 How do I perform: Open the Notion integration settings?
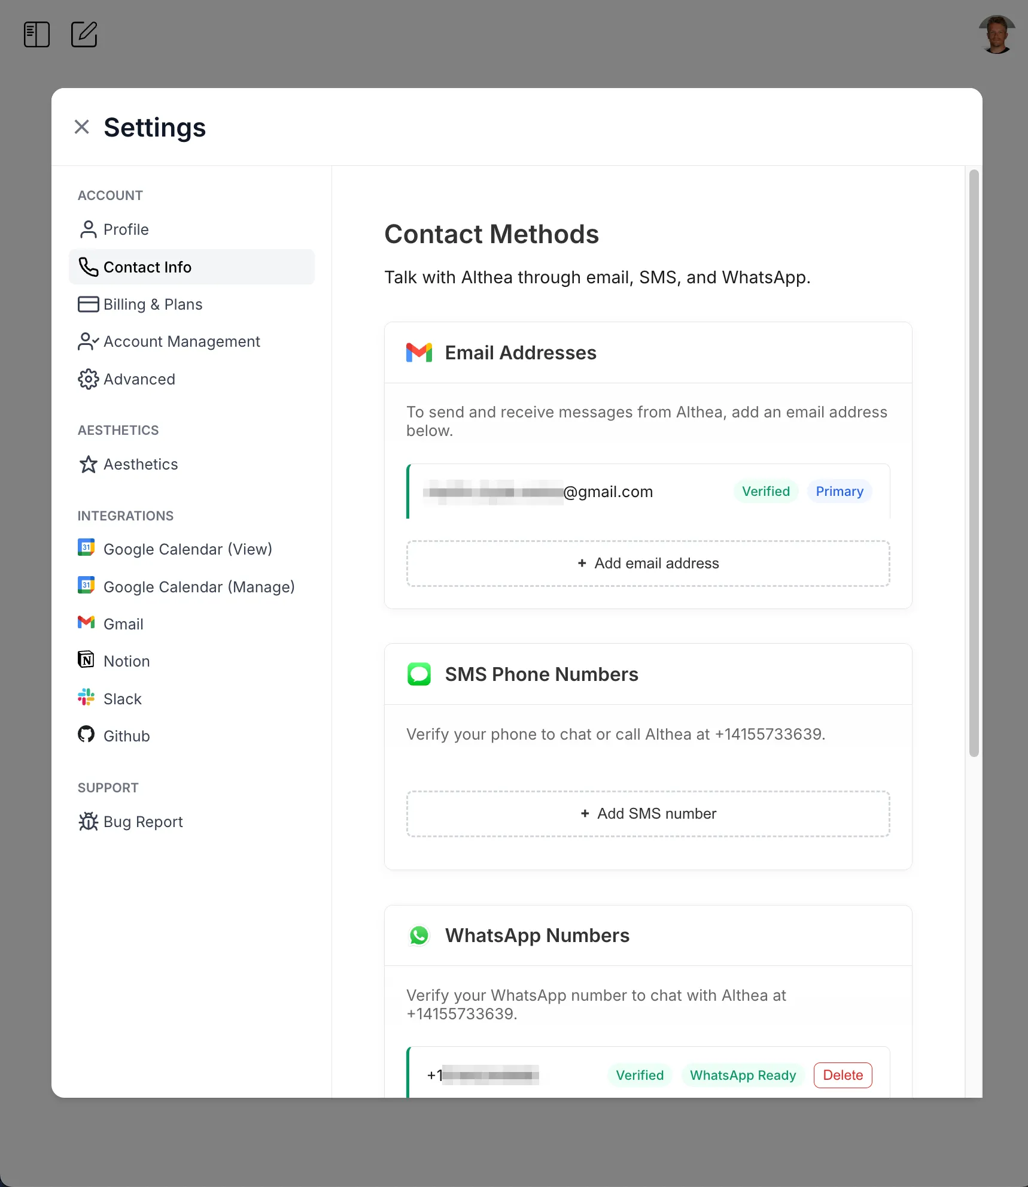tap(191, 661)
